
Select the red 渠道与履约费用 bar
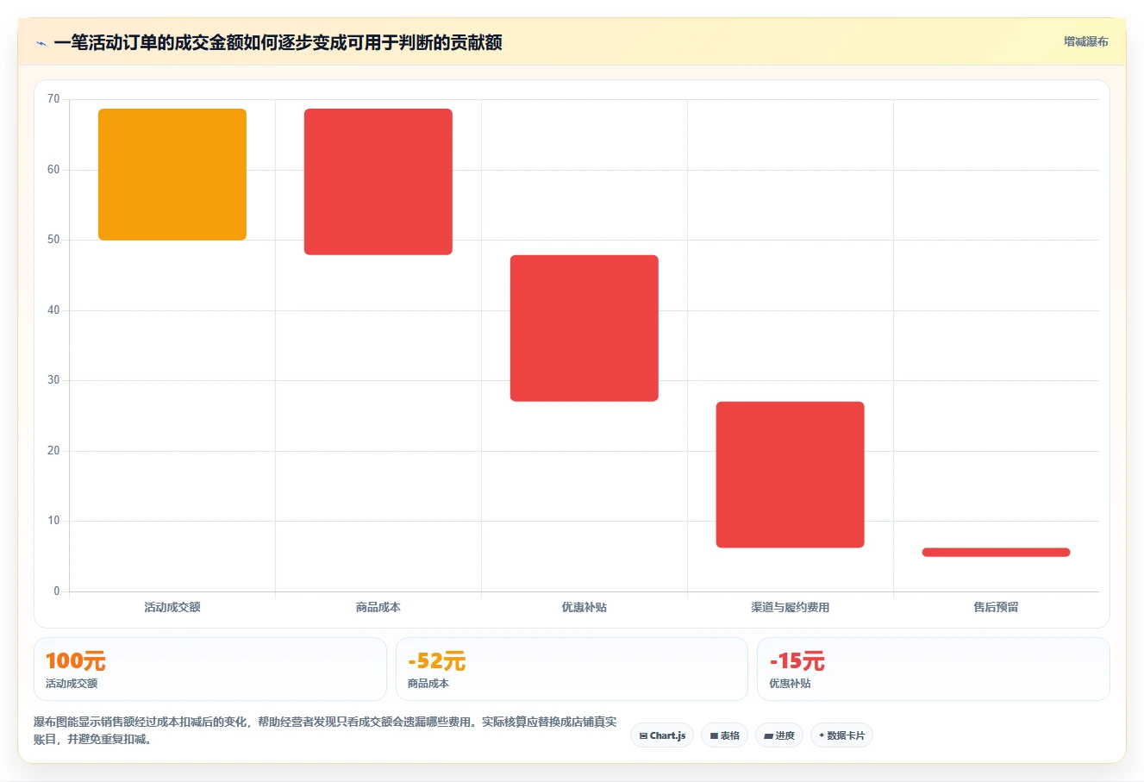791,475
